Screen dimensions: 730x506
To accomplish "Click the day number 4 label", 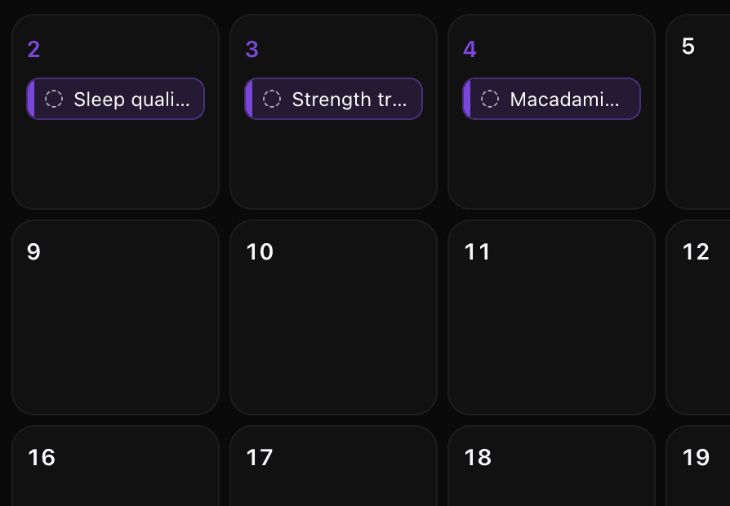I will pos(470,49).
